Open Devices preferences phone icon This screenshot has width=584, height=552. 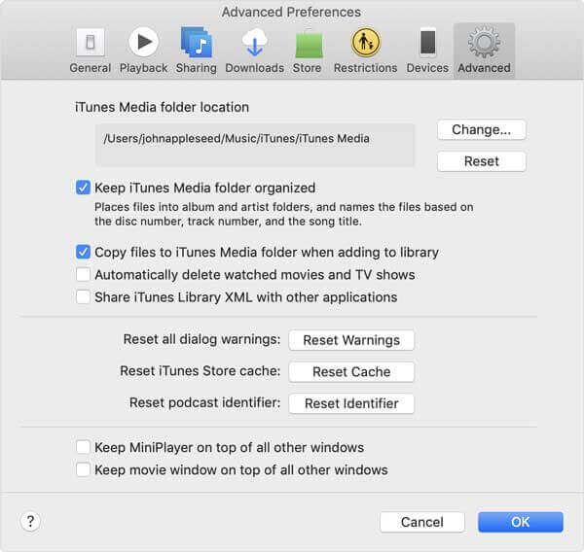point(427,42)
